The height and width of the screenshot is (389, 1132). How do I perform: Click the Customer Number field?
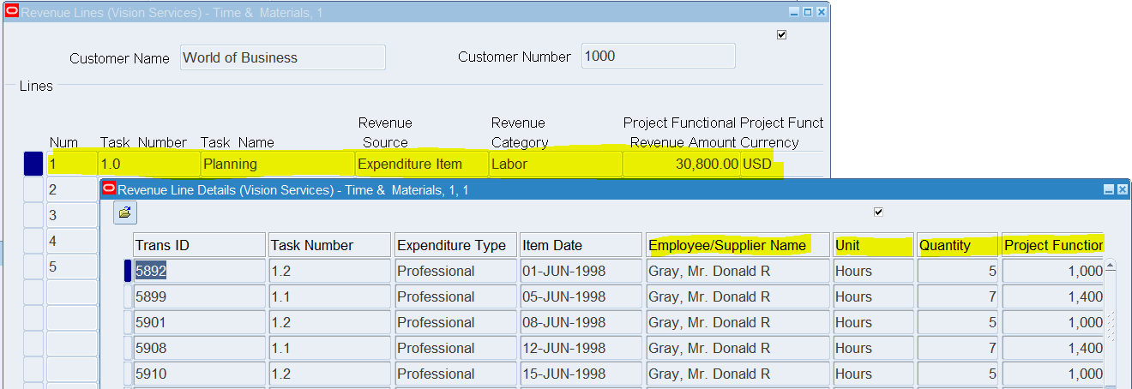click(x=659, y=56)
